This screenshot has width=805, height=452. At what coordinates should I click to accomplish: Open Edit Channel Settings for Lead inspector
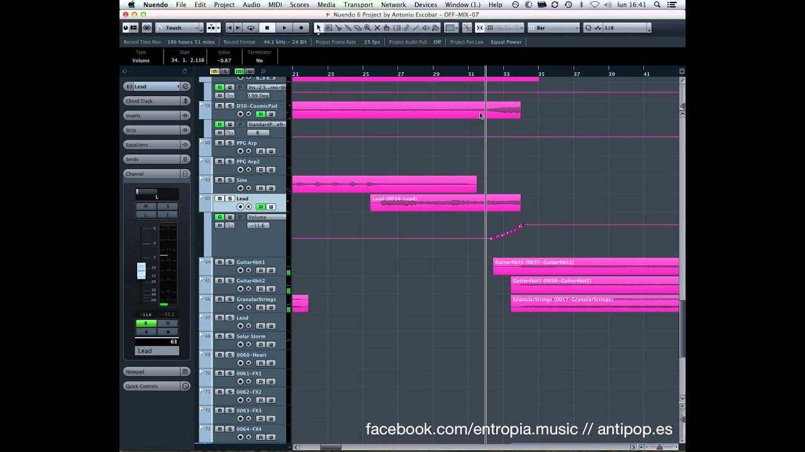(186, 86)
